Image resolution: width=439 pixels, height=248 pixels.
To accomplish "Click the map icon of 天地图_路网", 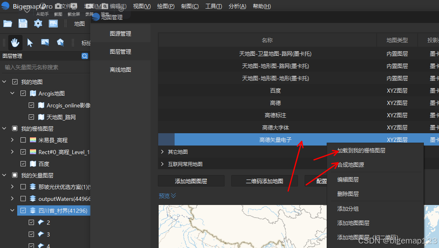I will coord(41,117).
